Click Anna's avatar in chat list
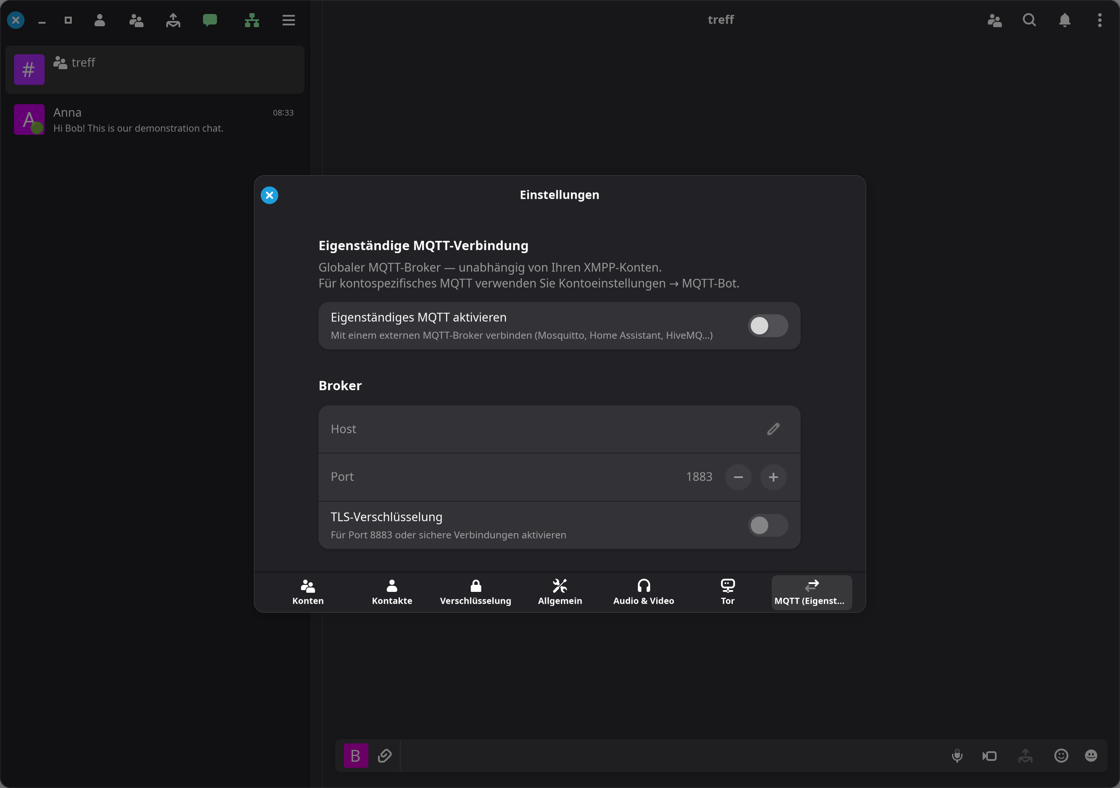This screenshot has width=1120, height=788. pos(29,120)
